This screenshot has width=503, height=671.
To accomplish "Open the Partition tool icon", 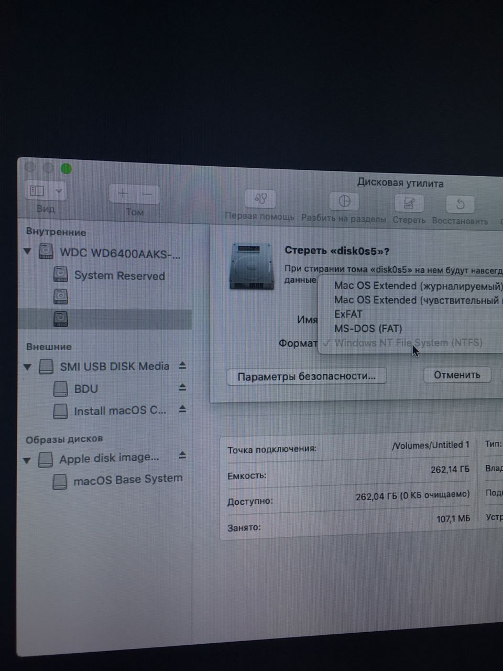I will (344, 201).
